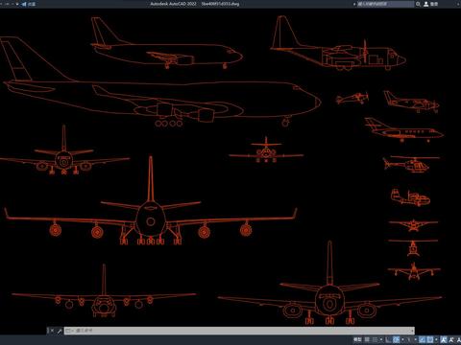461x345 pixels.
Task: Disable highlighted polar tracking icon
Action: tap(396, 339)
